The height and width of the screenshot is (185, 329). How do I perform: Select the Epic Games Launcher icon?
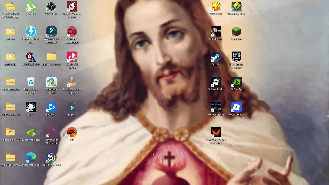[236, 57]
